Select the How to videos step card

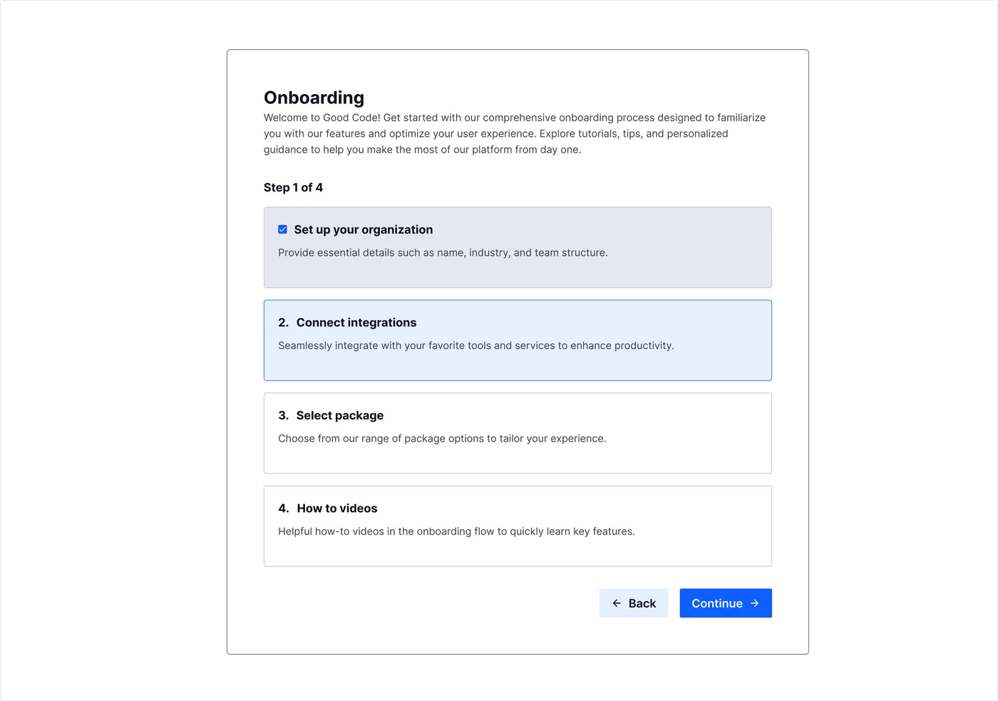518,526
